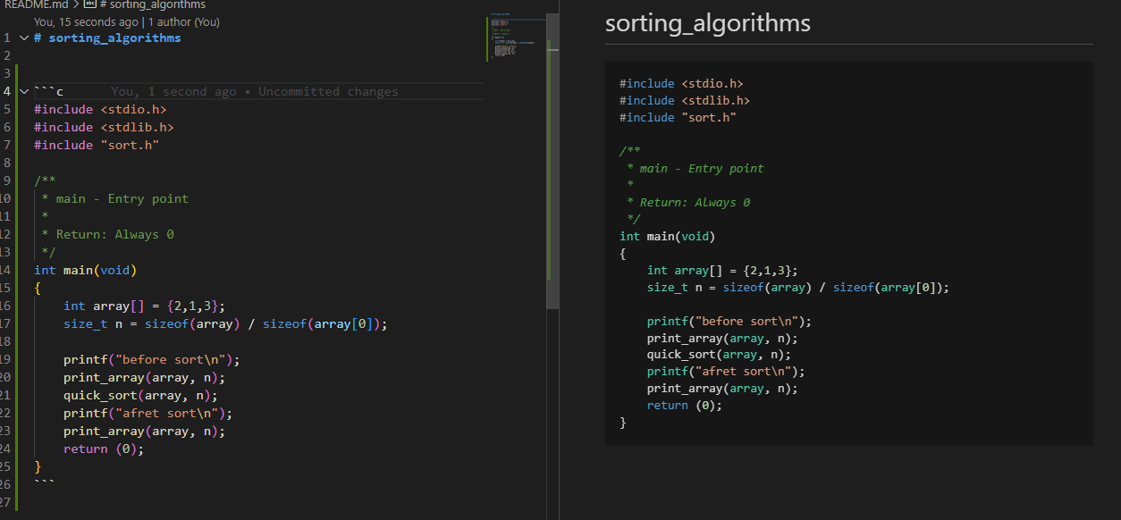The width and height of the screenshot is (1121, 520).
Task: Click 'printf("before sort\n");' in the editor
Action: [152, 360]
